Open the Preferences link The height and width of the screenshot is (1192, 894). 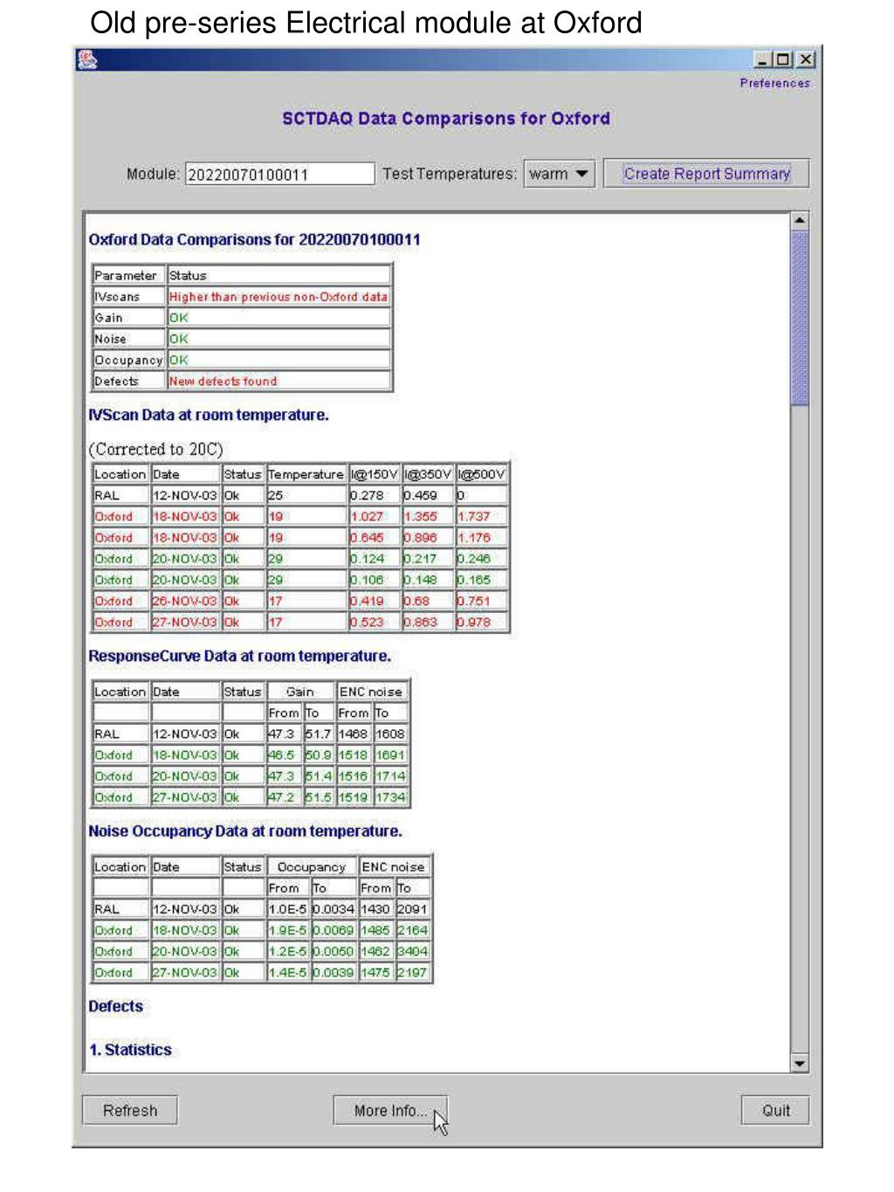pos(774,84)
